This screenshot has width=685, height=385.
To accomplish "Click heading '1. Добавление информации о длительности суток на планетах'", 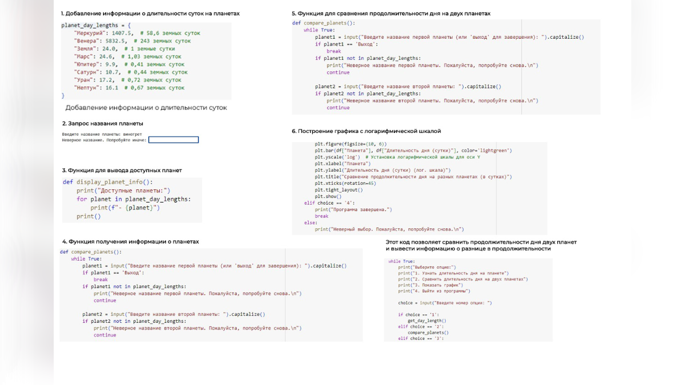I will click(x=150, y=13).
